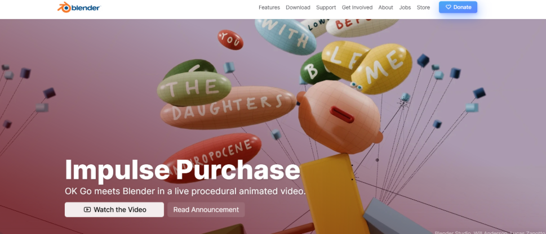Click the green THE balloon
The height and width of the screenshot is (234, 546).
point(194,89)
